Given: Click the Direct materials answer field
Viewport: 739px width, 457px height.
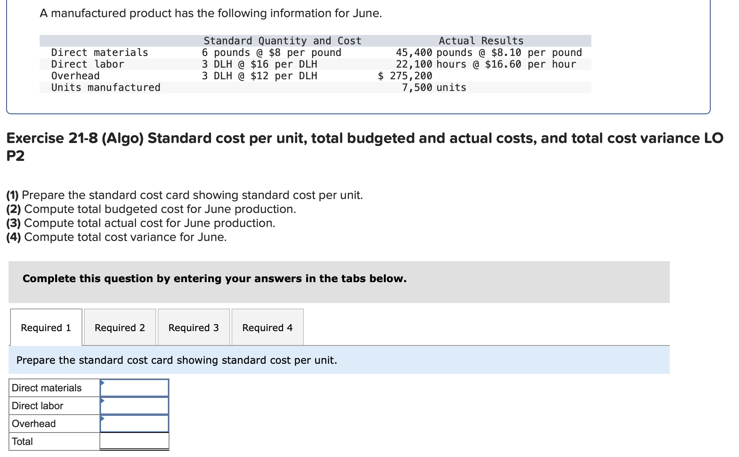Looking at the screenshot, I should tap(134, 388).
